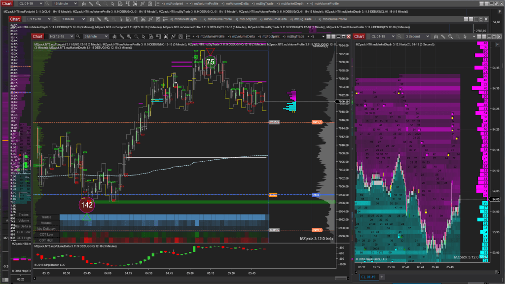505x284 pixels.
Task: Open Data Box icon in NQ chart toolbar
Action: [x=151, y=36]
